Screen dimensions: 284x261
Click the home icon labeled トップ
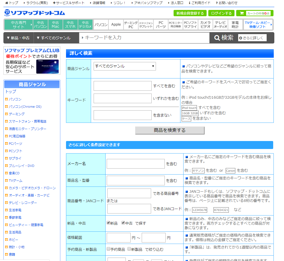click(7, 3)
